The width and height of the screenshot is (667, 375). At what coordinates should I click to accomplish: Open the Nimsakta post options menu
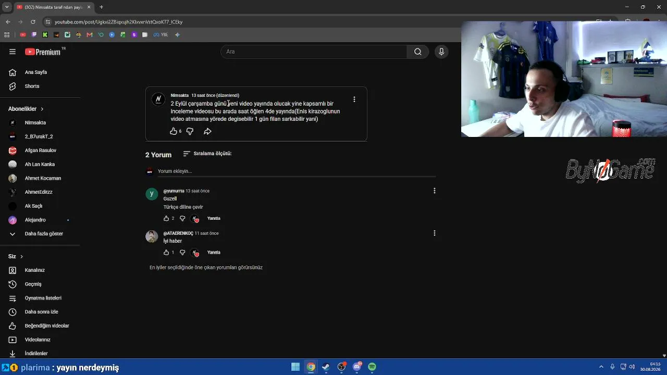[354, 99]
